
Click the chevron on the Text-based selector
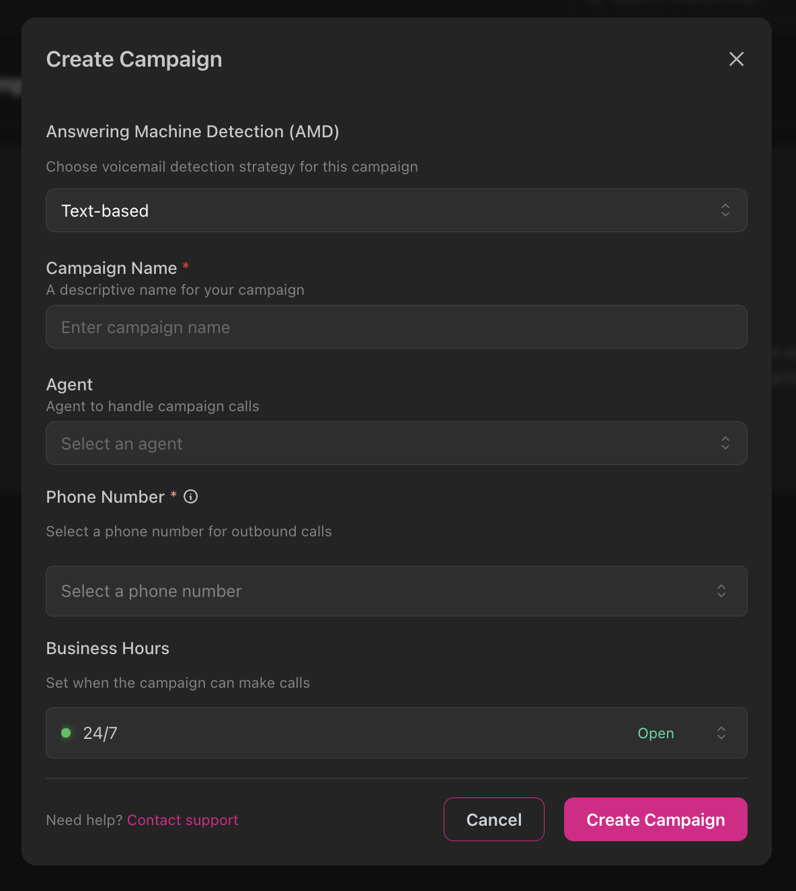725,211
